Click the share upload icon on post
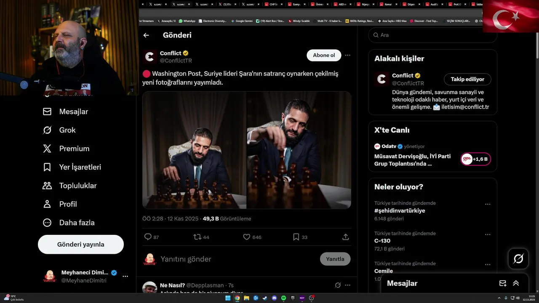 tap(346, 237)
